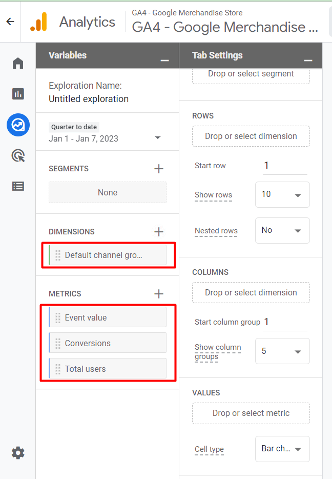Image resolution: width=332 pixels, height=479 pixels.
Task: Minimize the Variables panel
Action: pyautogui.click(x=165, y=61)
